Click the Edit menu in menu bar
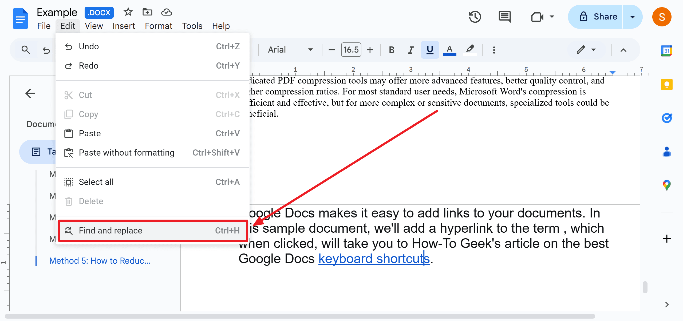This screenshot has width=683, height=321. point(68,26)
